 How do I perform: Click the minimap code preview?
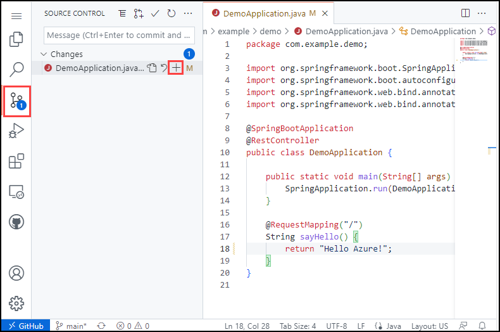pos(474,51)
